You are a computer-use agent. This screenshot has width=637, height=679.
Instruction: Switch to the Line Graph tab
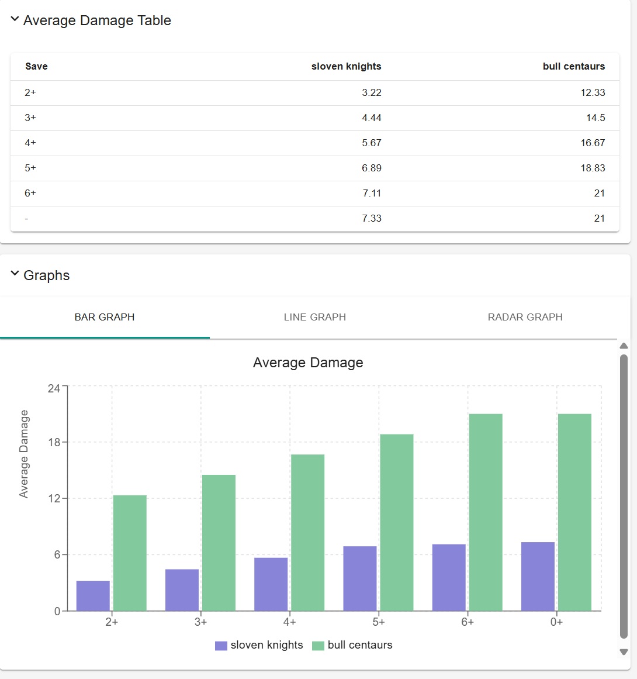click(314, 317)
